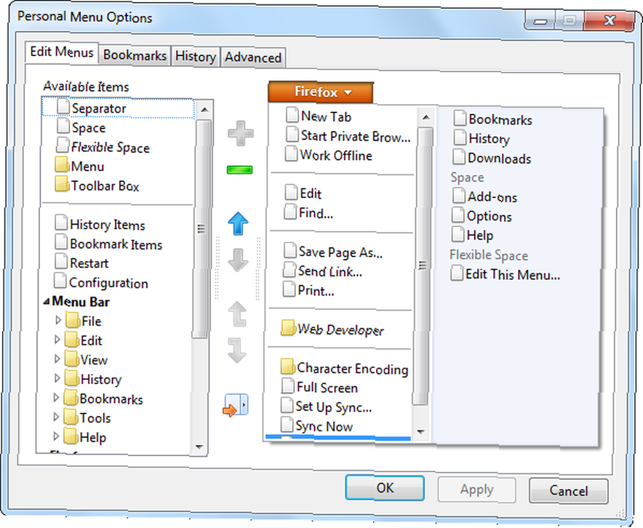Click the Edit This Menu page icon
Viewport: 643px width, 528px height.
(457, 273)
